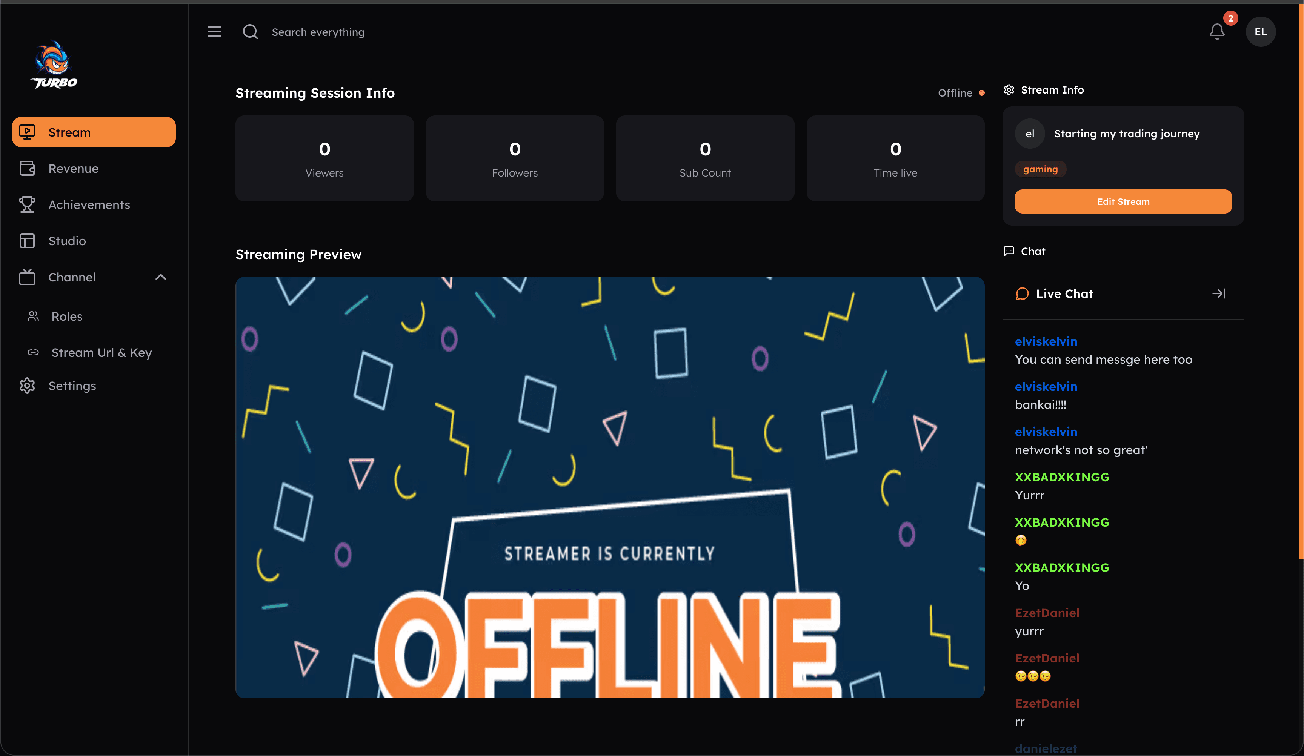1304x756 pixels.
Task: Click the Turbo logo
Action: pos(54,65)
